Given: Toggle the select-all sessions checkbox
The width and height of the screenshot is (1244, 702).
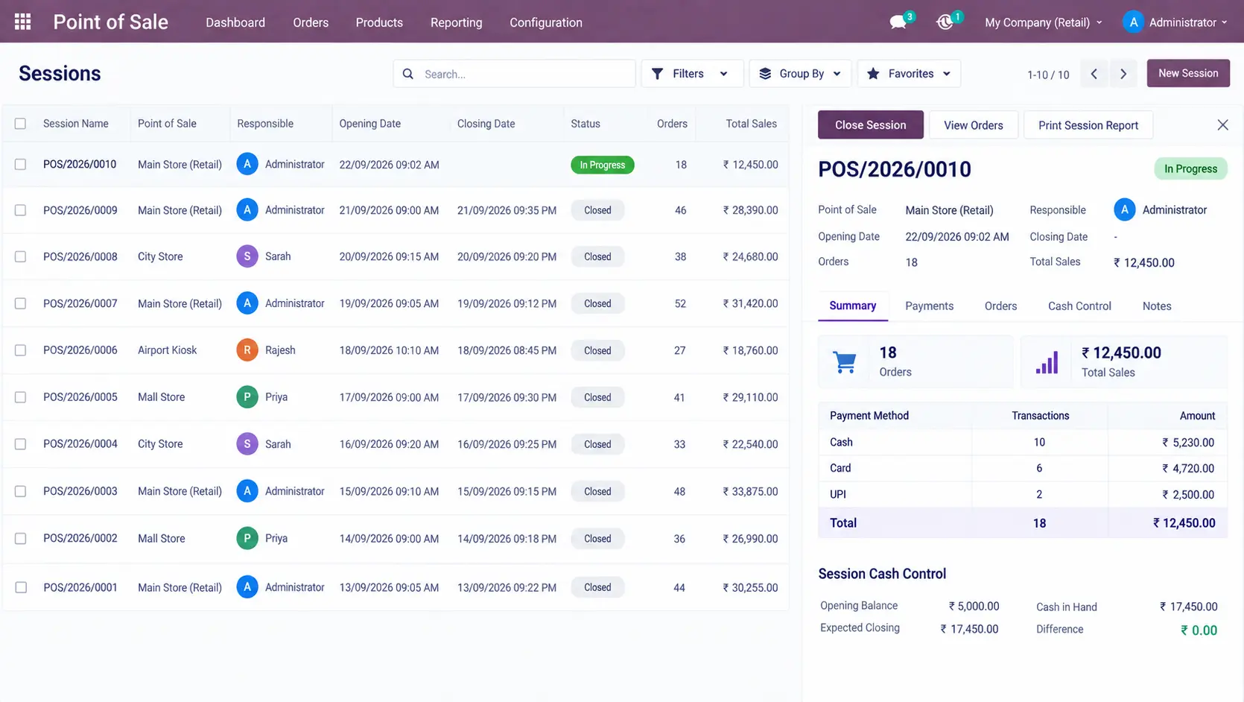Looking at the screenshot, I should click(x=20, y=124).
